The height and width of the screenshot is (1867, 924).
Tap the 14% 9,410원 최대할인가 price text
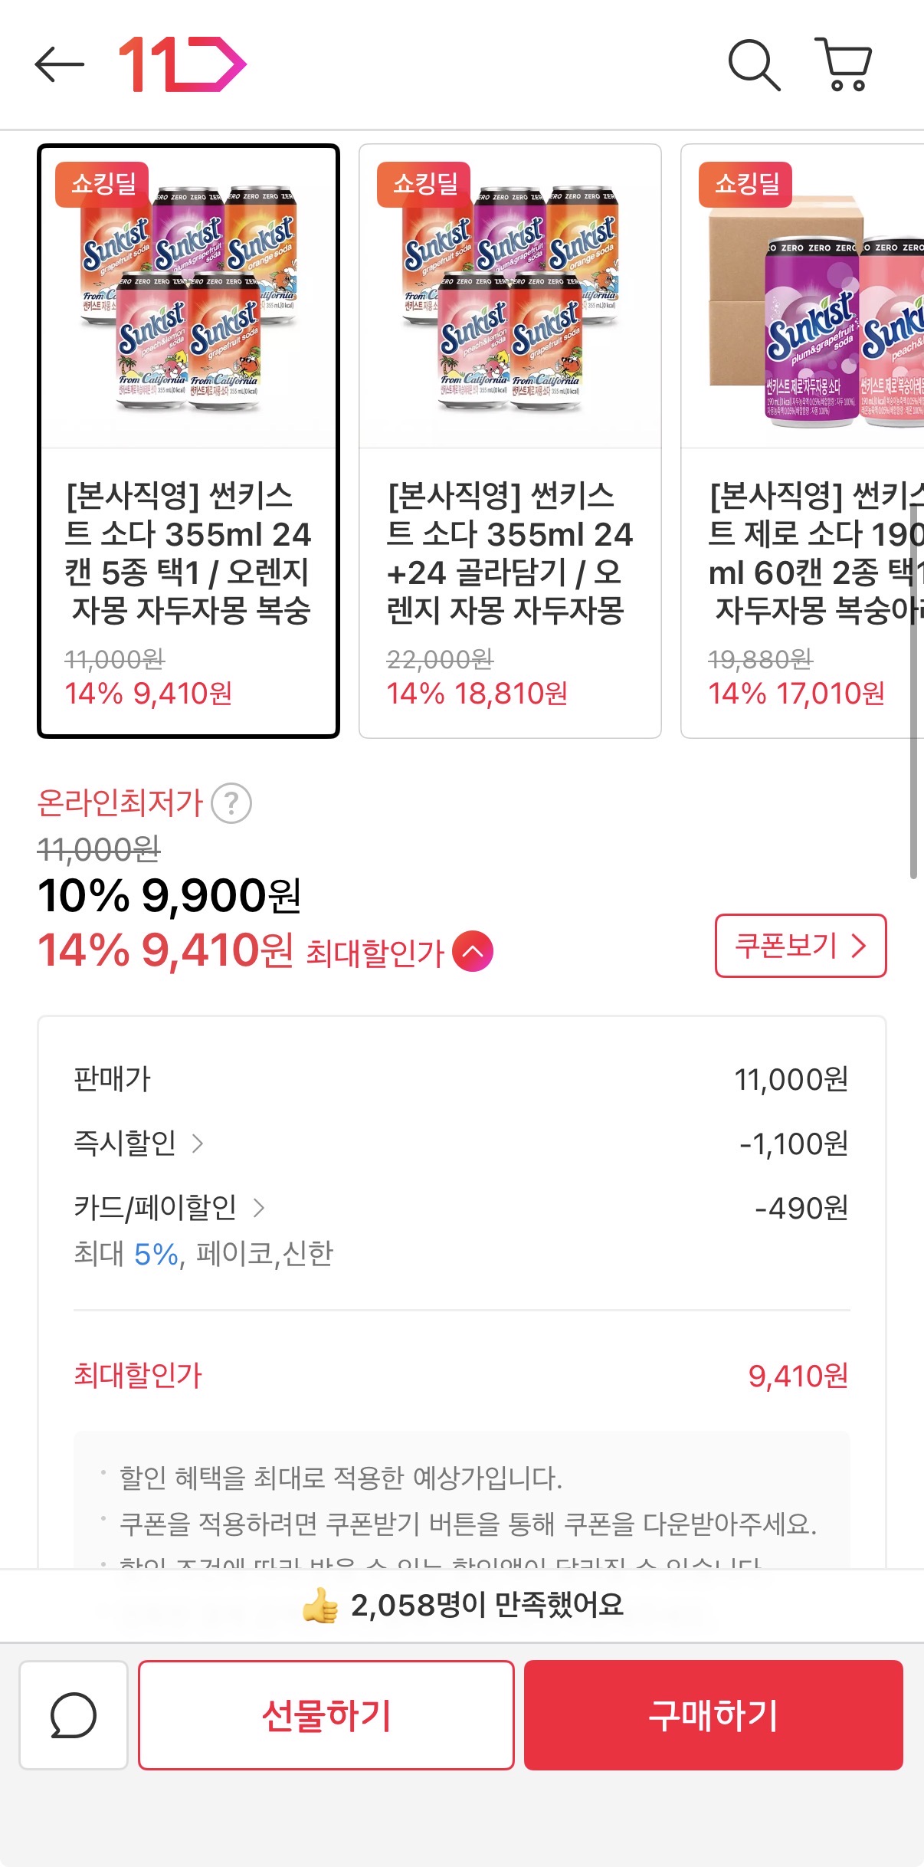click(165, 951)
